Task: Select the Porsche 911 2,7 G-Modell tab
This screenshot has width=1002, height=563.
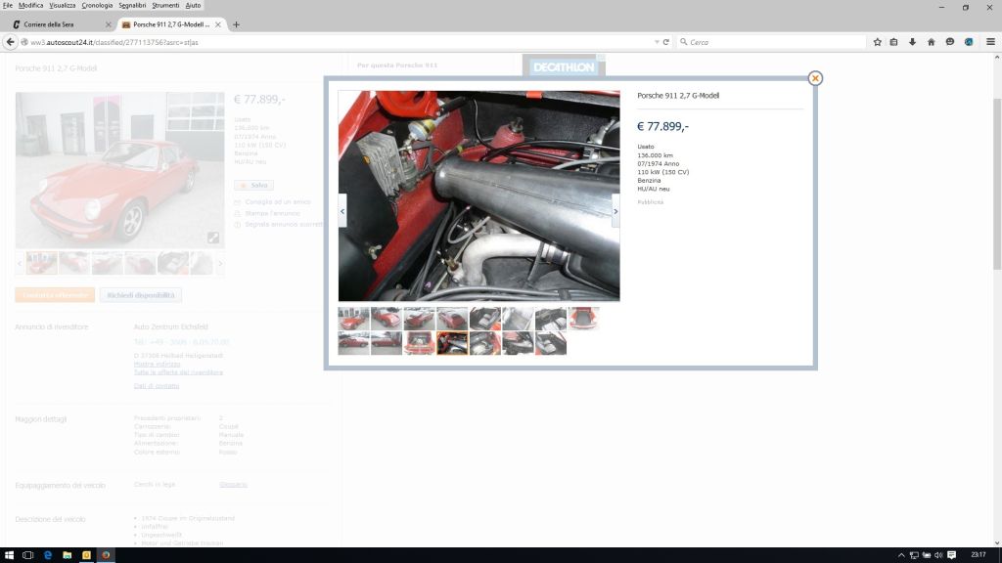Action: coord(171,24)
